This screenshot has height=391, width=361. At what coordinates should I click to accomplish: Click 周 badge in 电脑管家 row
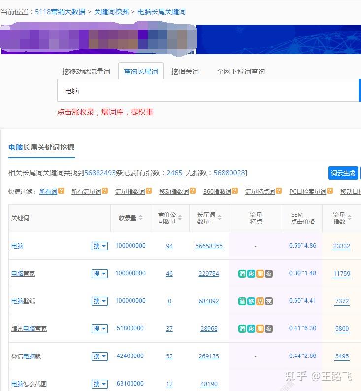tap(260, 274)
